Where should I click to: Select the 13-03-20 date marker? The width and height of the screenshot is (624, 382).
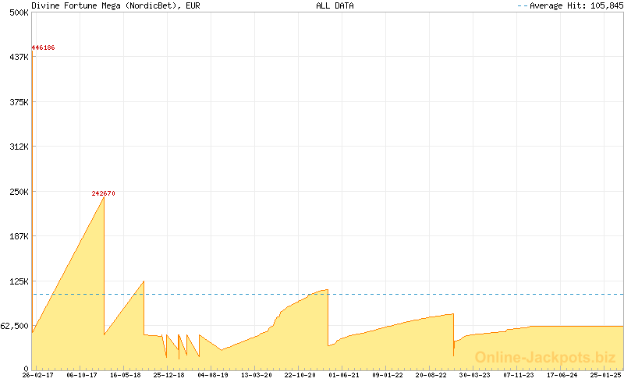(257, 375)
